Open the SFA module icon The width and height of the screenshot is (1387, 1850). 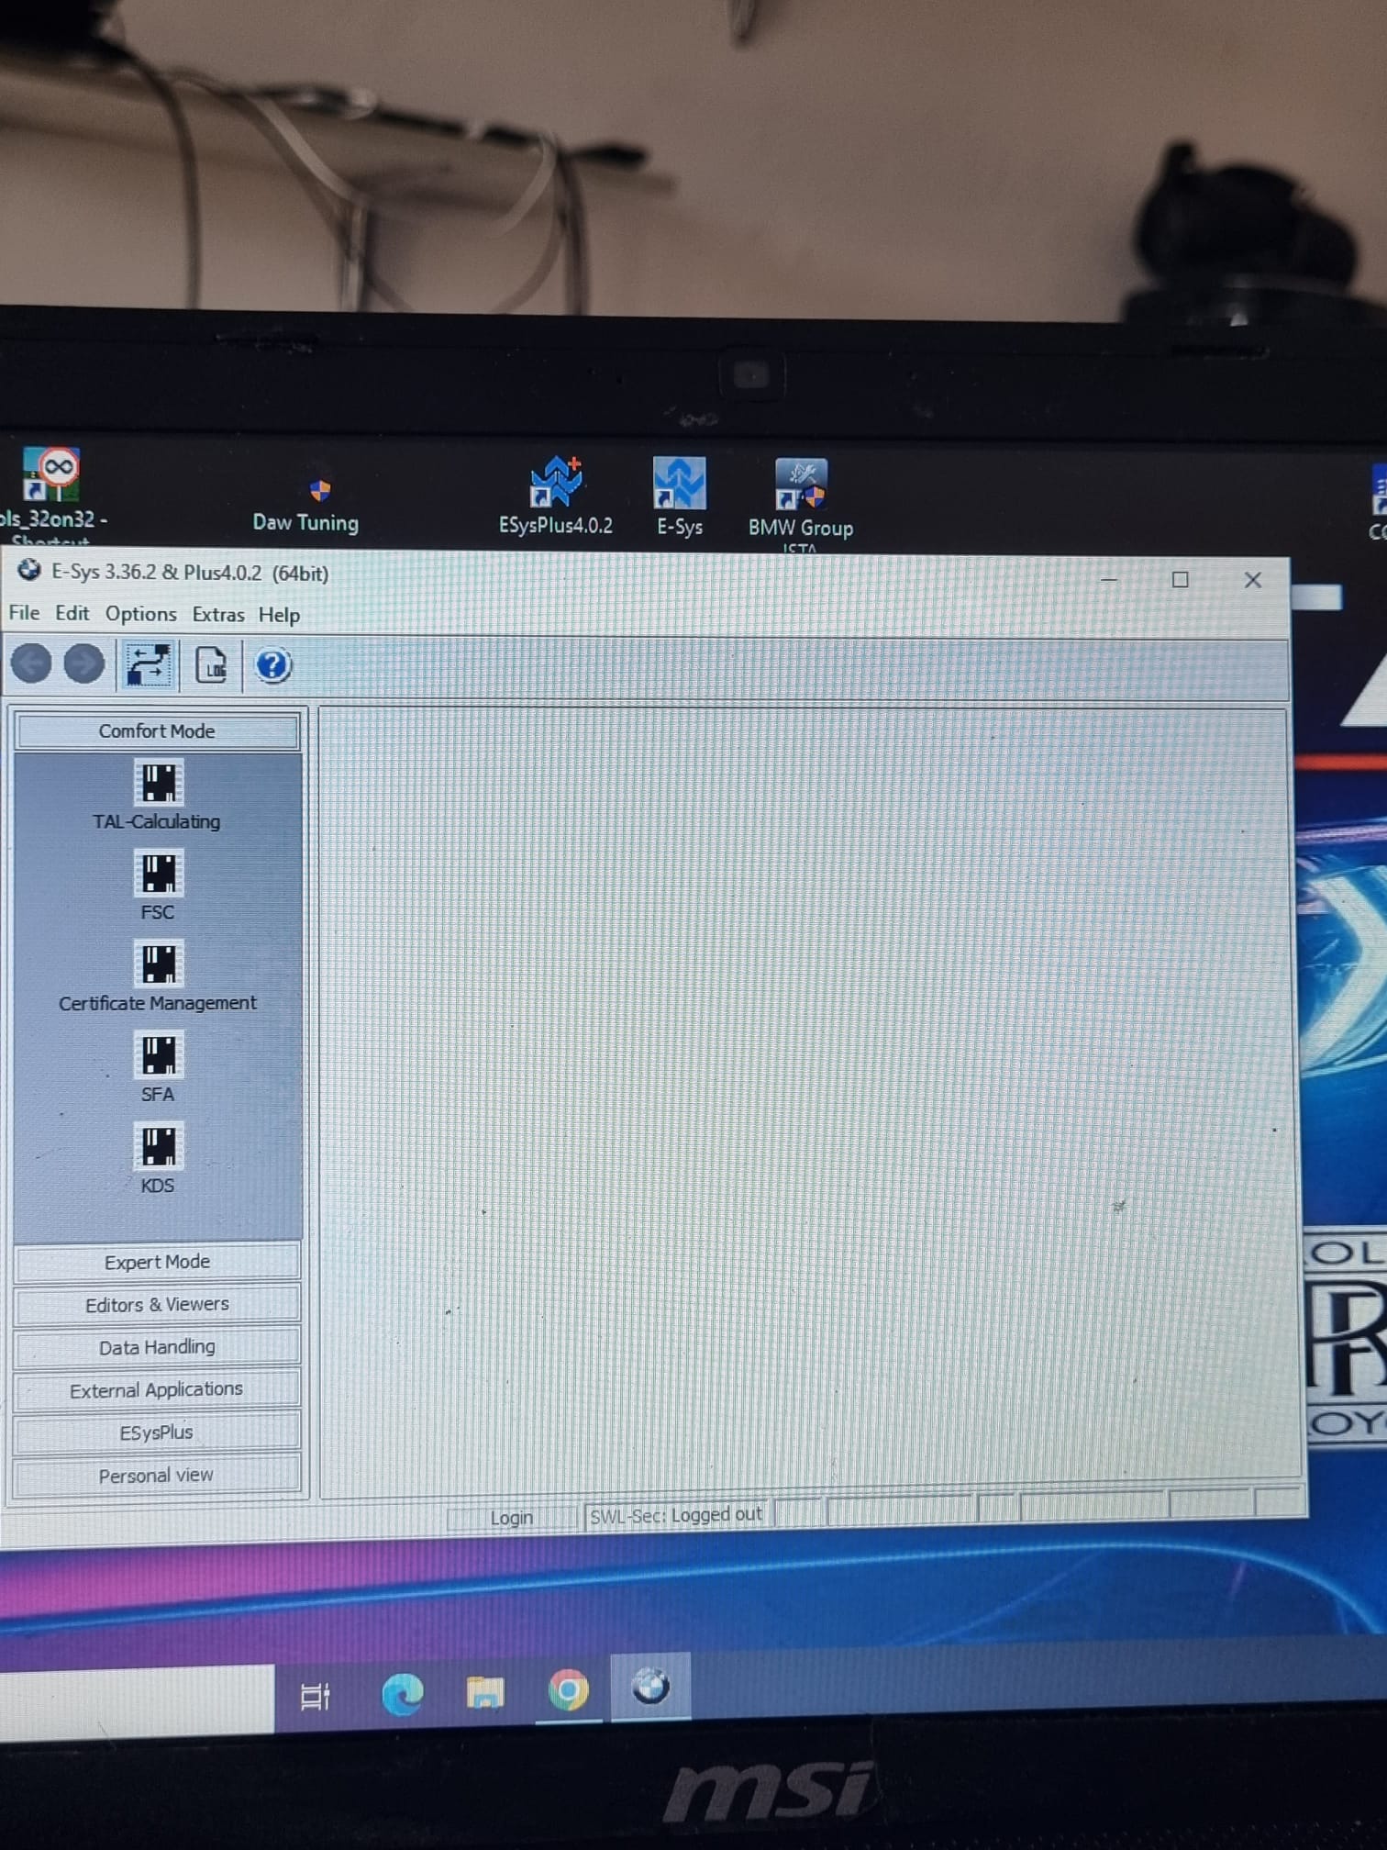(158, 1054)
